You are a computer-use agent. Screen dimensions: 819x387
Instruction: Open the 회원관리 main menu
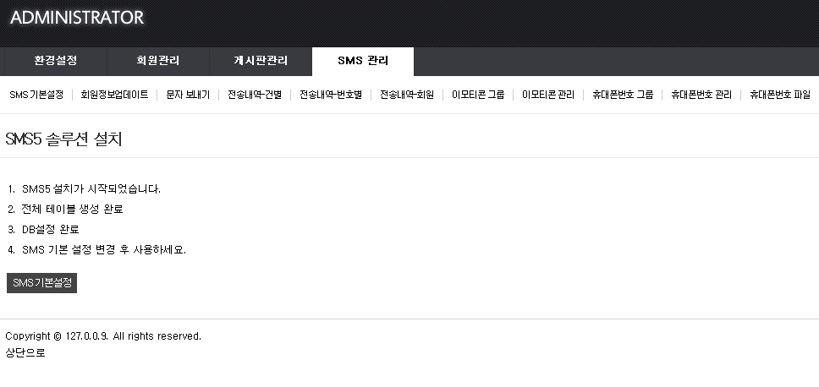(x=158, y=61)
